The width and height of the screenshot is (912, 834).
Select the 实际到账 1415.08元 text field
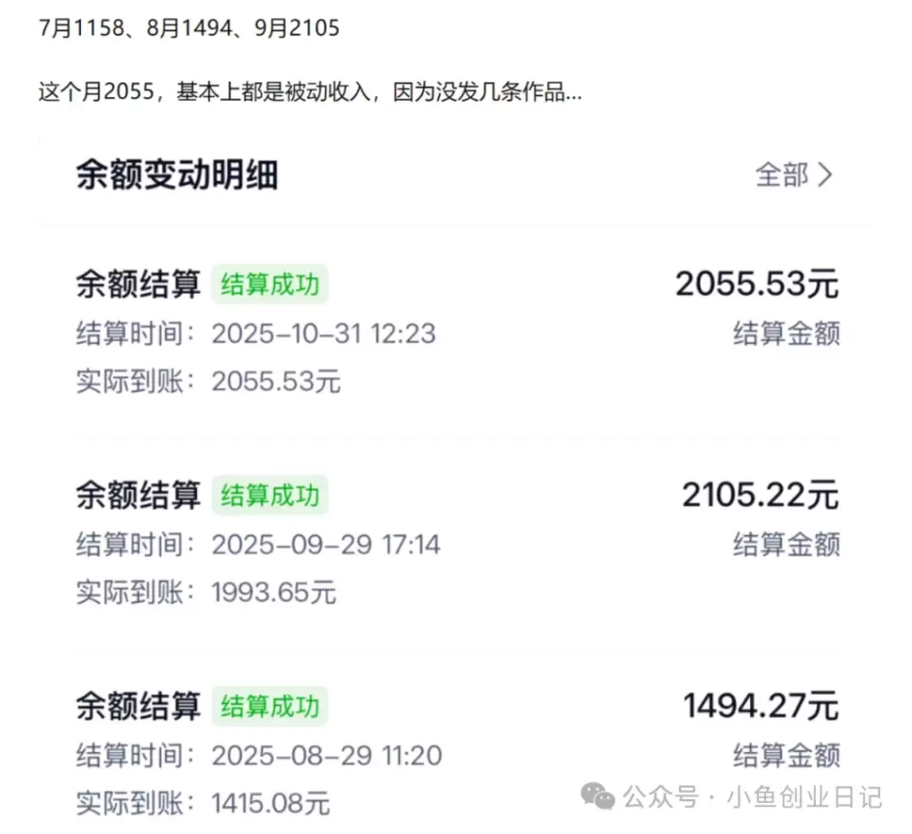tap(202, 804)
